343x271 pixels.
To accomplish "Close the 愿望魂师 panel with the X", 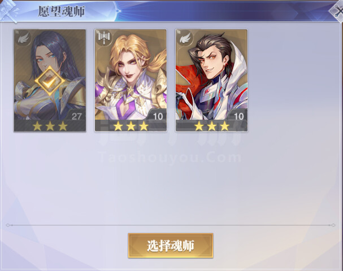I will (337, 12).
